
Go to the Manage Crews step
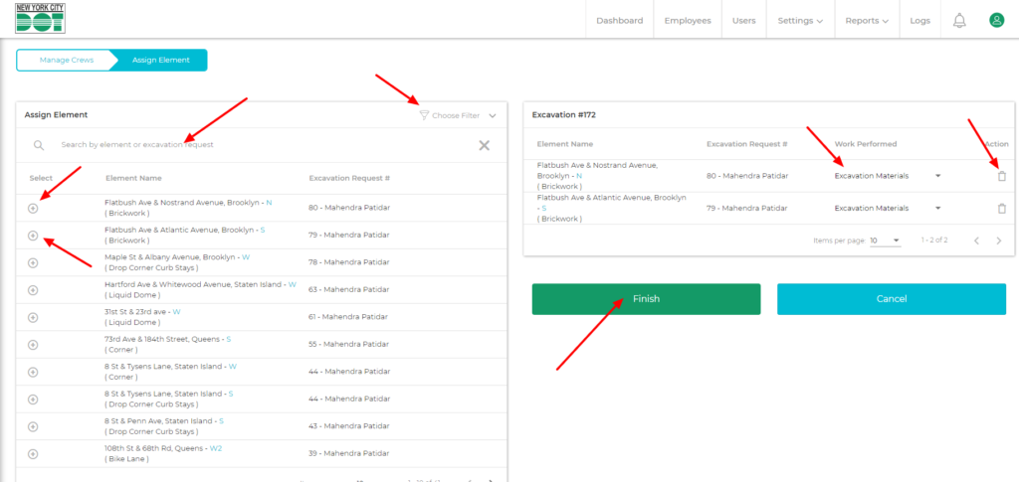tap(67, 61)
